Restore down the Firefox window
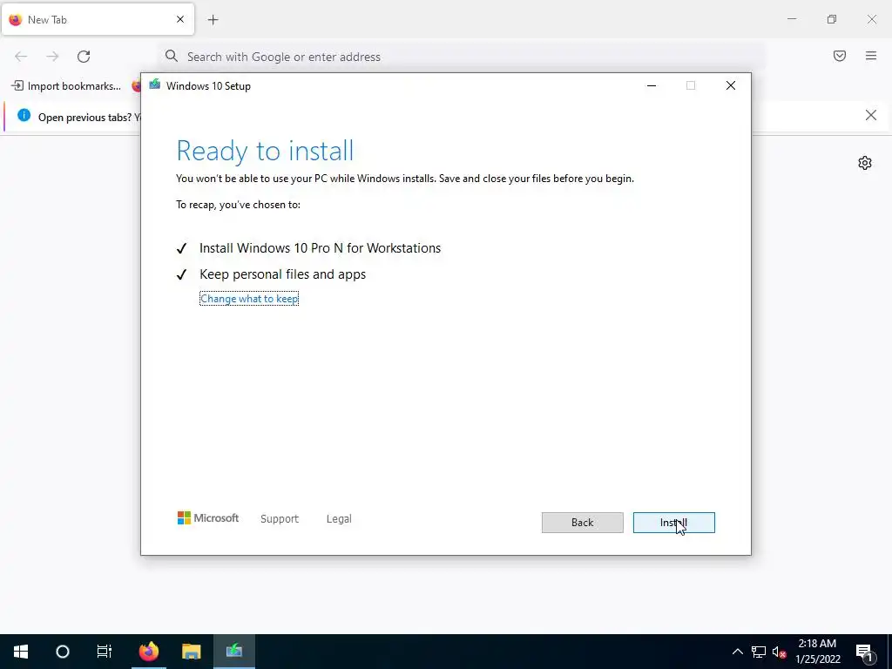Image resolution: width=892 pixels, height=669 pixels. [832, 19]
